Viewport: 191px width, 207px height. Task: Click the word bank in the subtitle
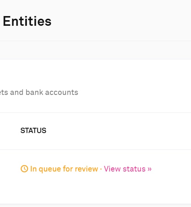pos(34,92)
